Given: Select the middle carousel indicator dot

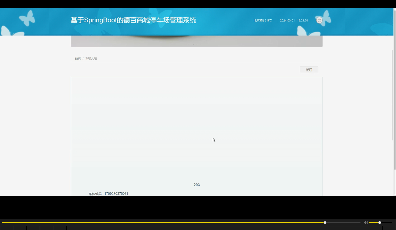Looking at the screenshot, I should [x=197, y=44].
